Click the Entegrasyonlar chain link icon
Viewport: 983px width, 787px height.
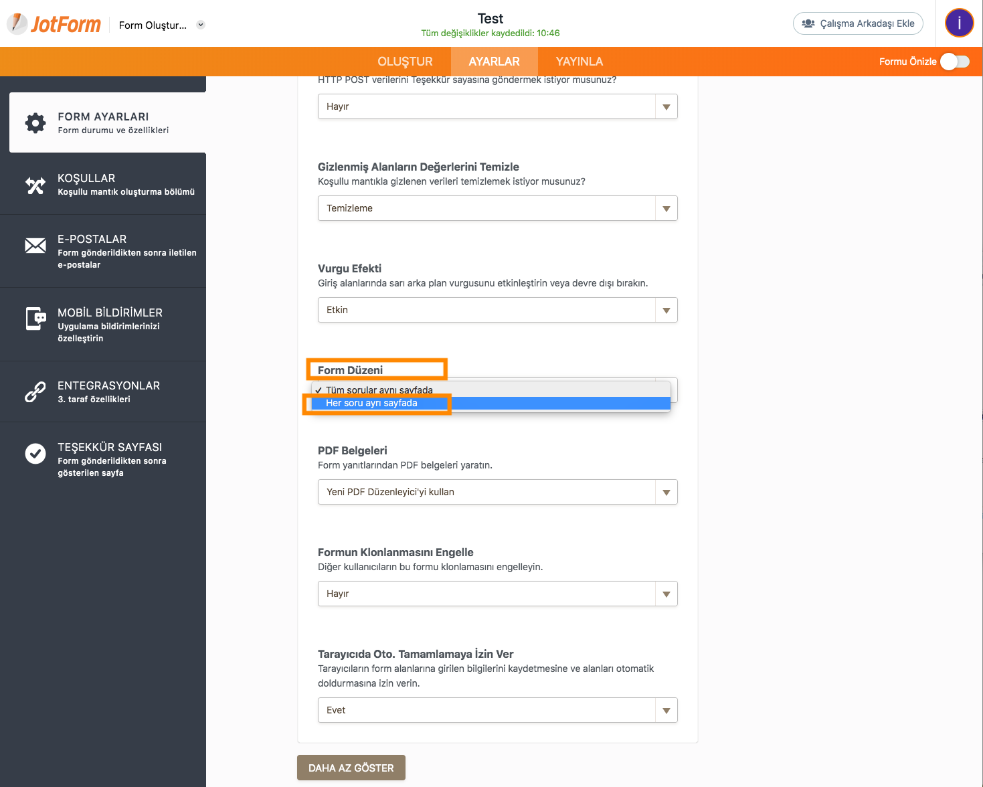tap(35, 391)
